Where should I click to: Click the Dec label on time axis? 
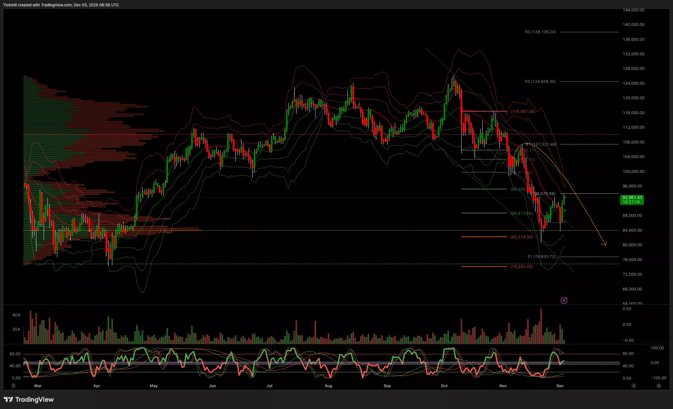tap(560, 386)
